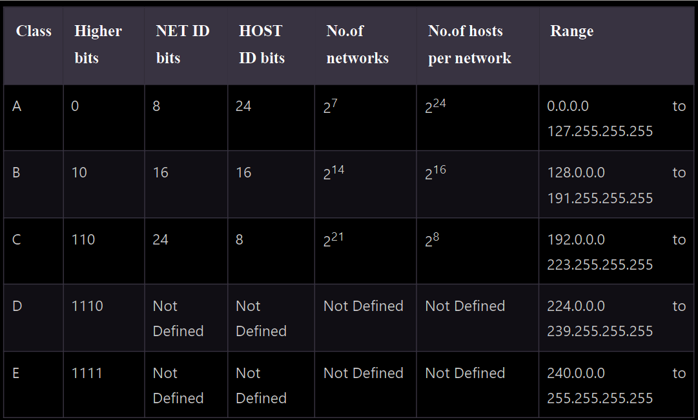This screenshot has height=420, width=698.
Task: Click the Class D row label
Action: (17, 306)
